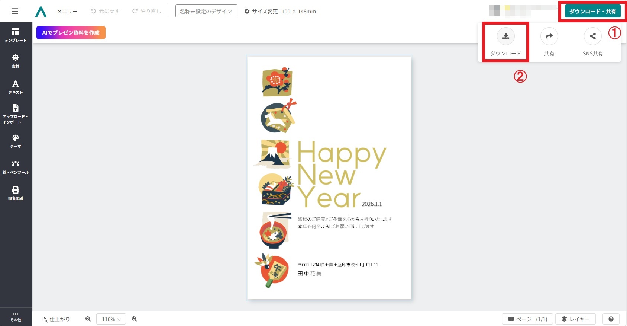The width and height of the screenshot is (627, 326).
Task: Click AIでプレゼン資料を作成 button
Action: pos(71,32)
